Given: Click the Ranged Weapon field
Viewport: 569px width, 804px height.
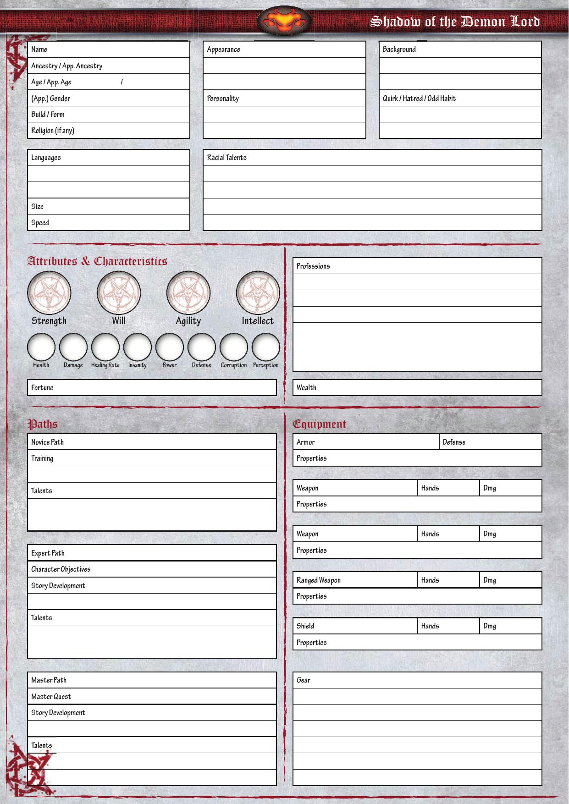Looking at the screenshot, I should [x=376, y=580].
